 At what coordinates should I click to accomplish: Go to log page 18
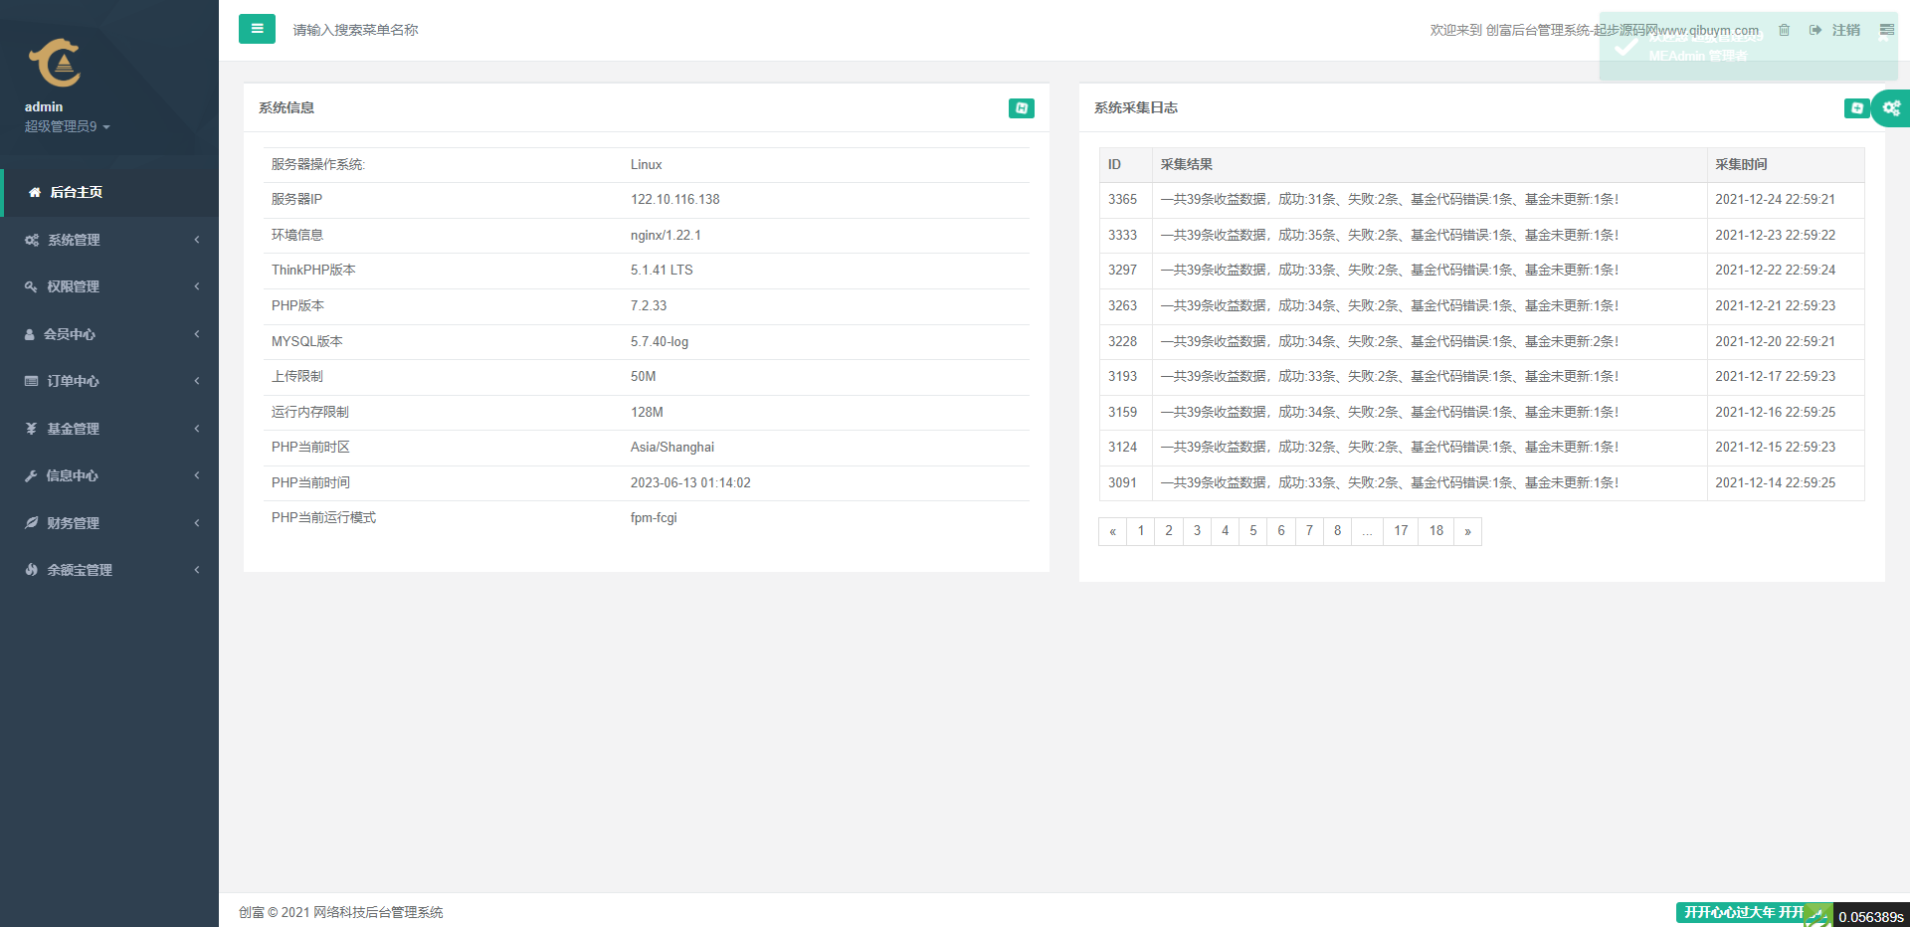point(1436,531)
